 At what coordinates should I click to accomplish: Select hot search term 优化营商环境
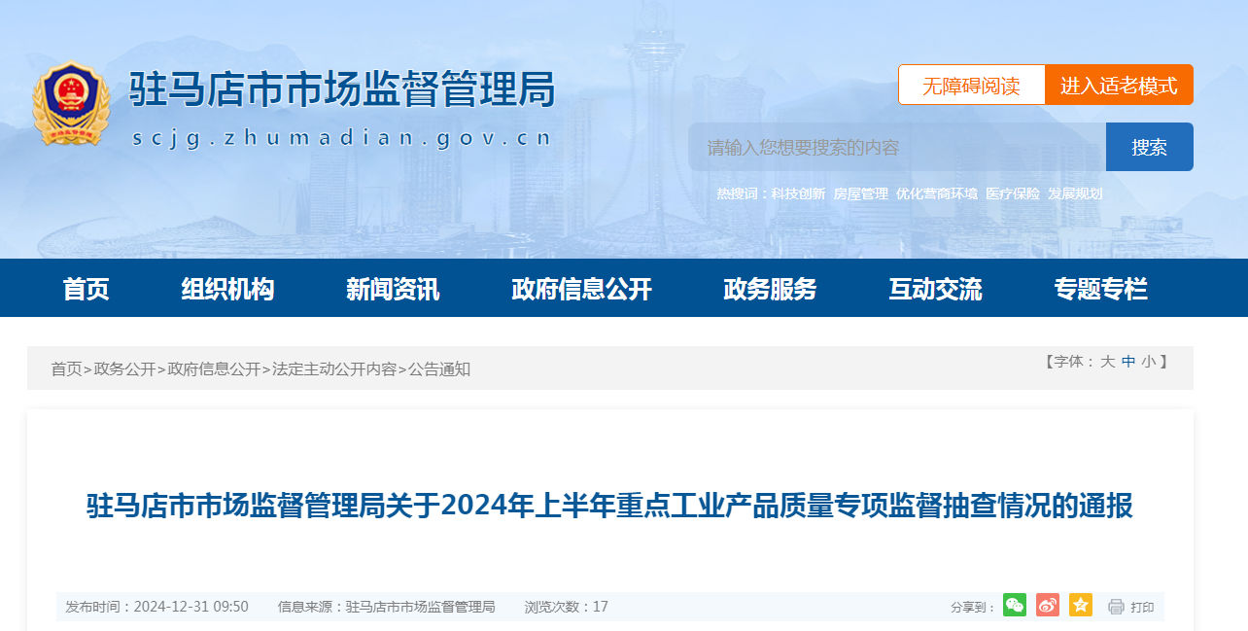point(937,194)
